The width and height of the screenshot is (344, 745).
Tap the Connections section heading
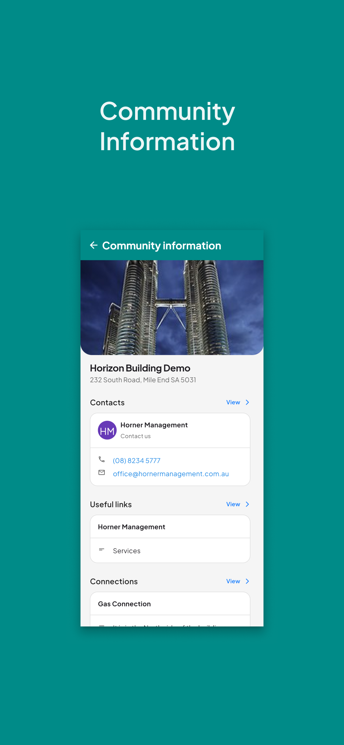(114, 581)
